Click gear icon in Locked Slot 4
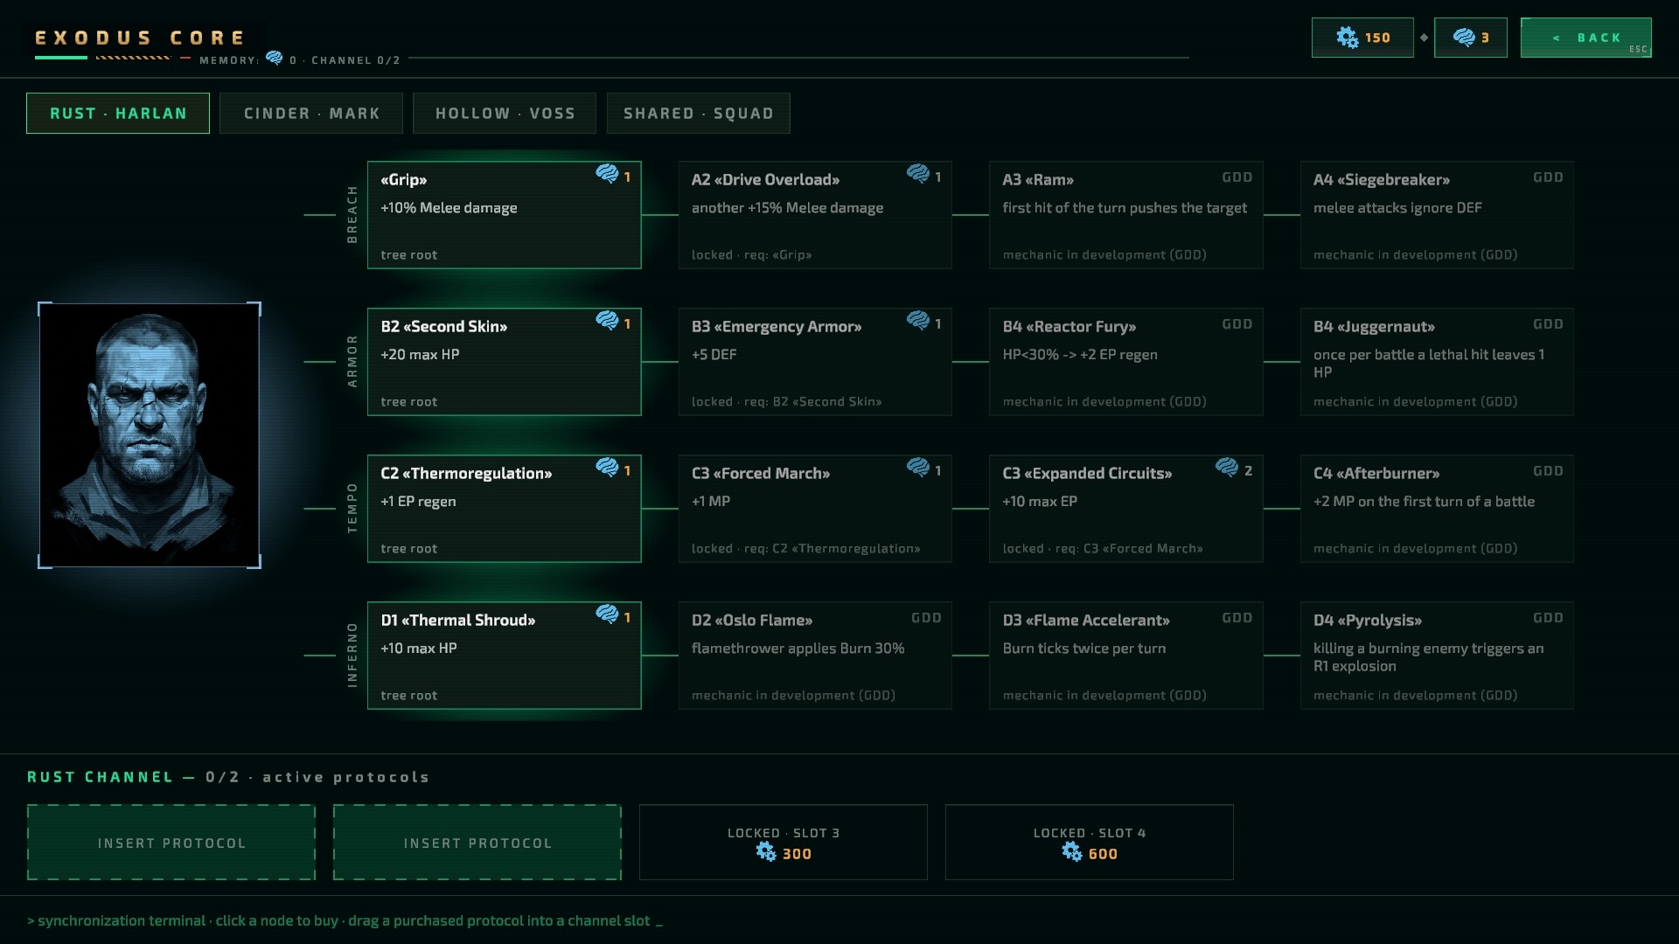The height and width of the screenshot is (944, 1679). [x=1072, y=852]
